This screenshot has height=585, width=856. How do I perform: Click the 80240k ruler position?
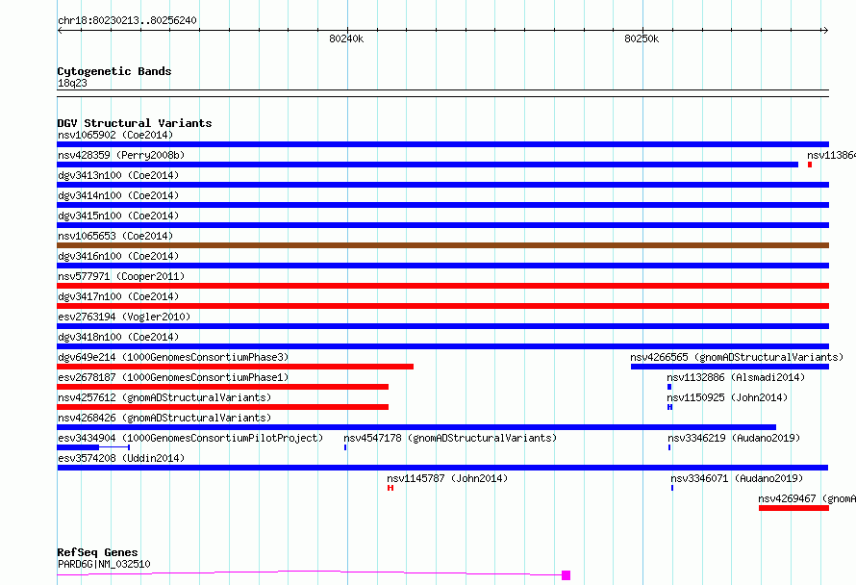pyautogui.click(x=346, y=38)
